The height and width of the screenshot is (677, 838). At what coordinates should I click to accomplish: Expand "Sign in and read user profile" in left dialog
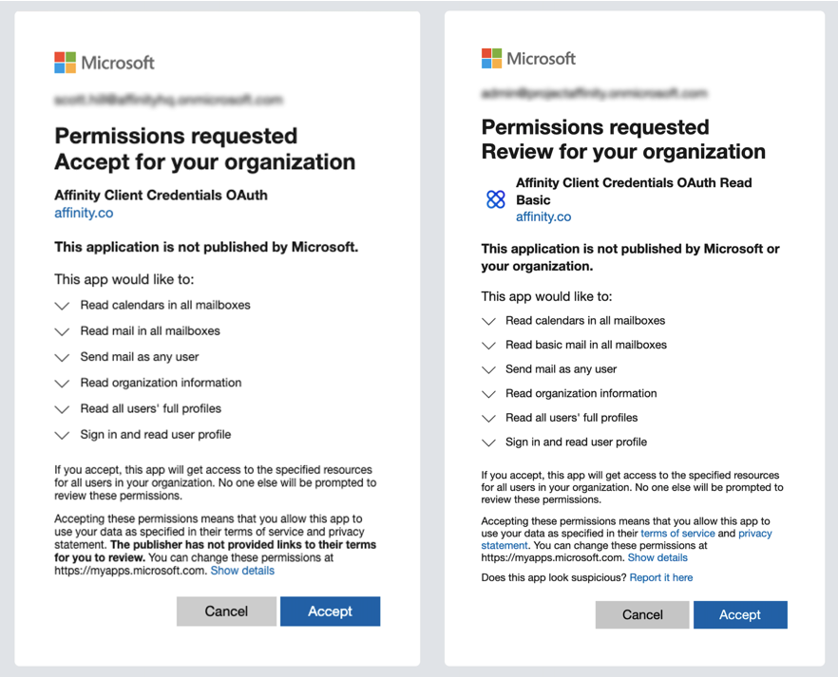point(63,435)
